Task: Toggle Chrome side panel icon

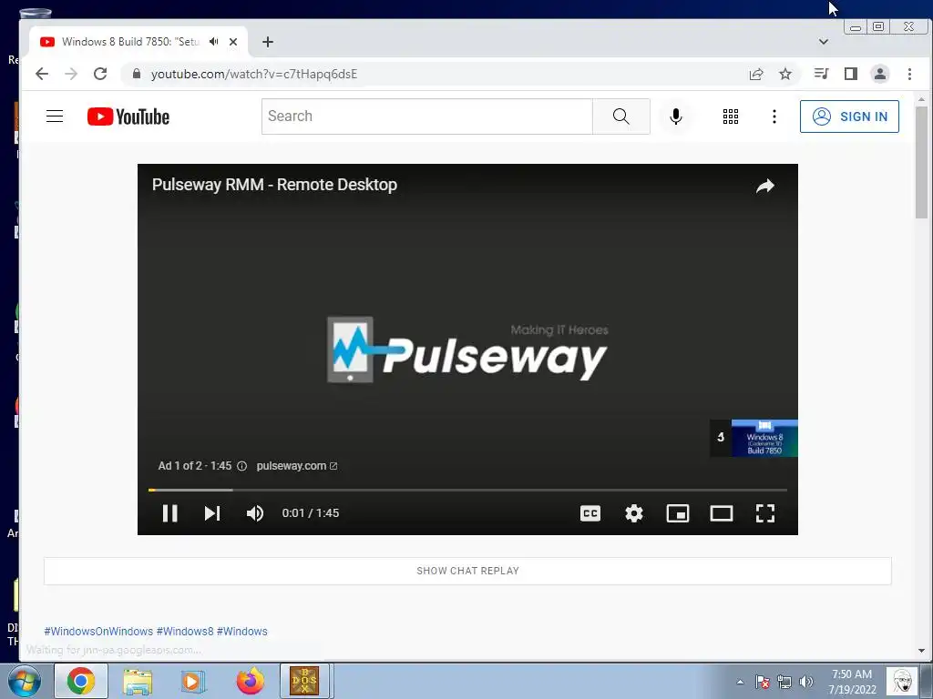Action: tap(851, 74)
